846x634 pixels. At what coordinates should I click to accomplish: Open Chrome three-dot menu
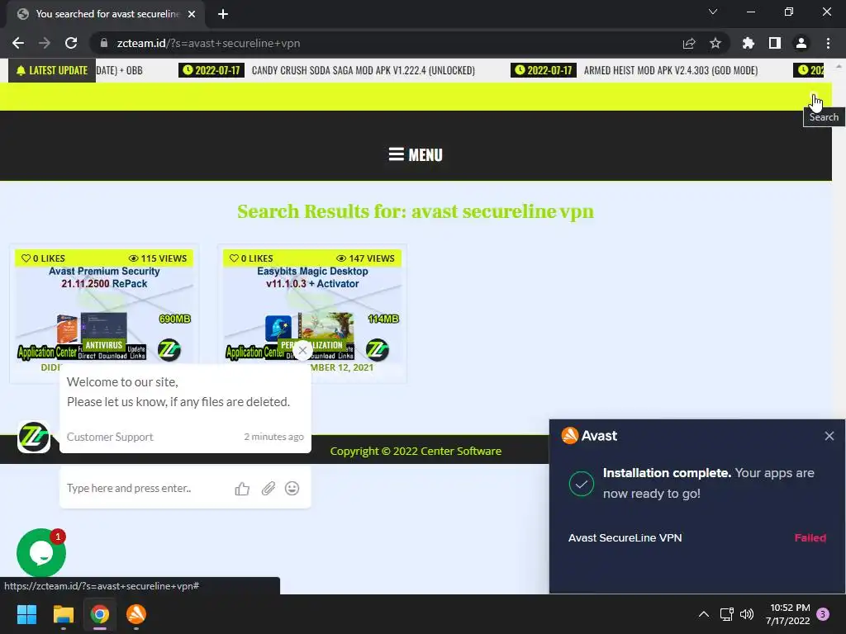[x=828, y=43]
